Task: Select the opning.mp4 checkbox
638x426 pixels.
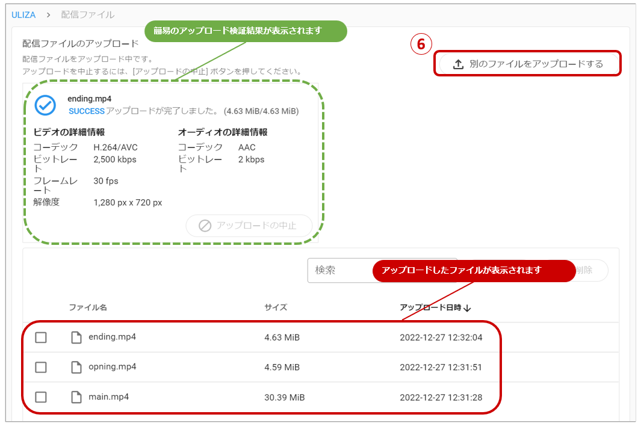Action: click(41, 367)
